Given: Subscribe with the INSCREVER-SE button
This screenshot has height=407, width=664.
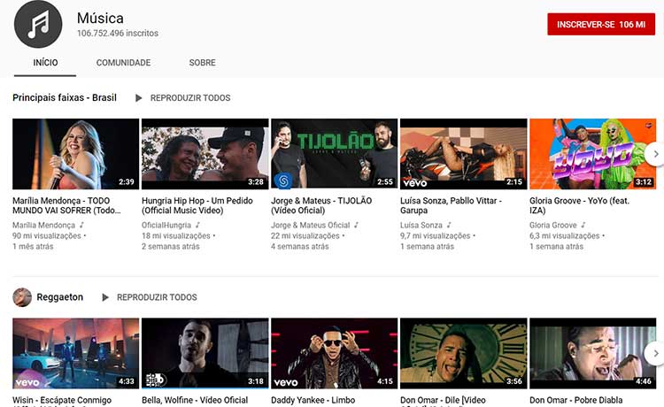Looking at the screenshot, I should [601, 25].
